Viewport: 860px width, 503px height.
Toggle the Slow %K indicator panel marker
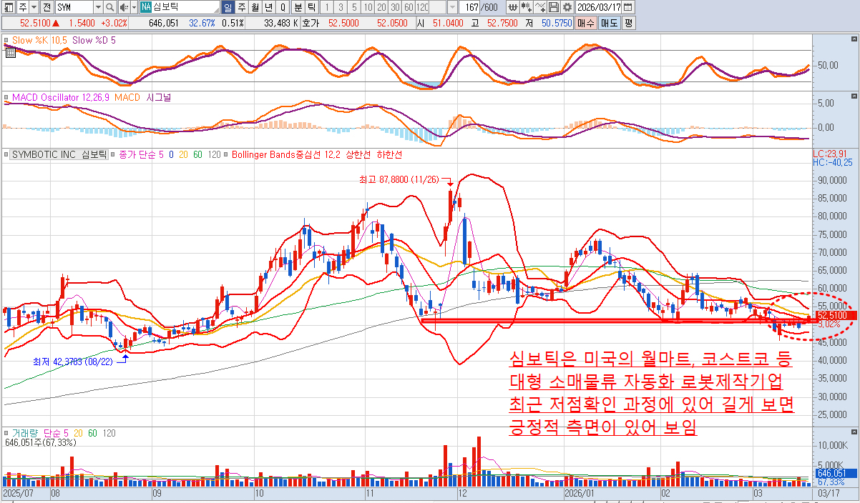tap(6, 41)
